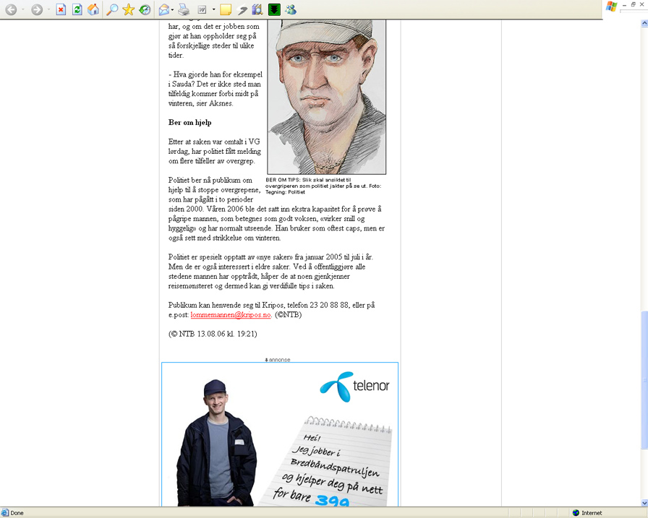Open the lommemannen@kripos.no email link
This screenshot has height=518, width=648.
[231, 314]
